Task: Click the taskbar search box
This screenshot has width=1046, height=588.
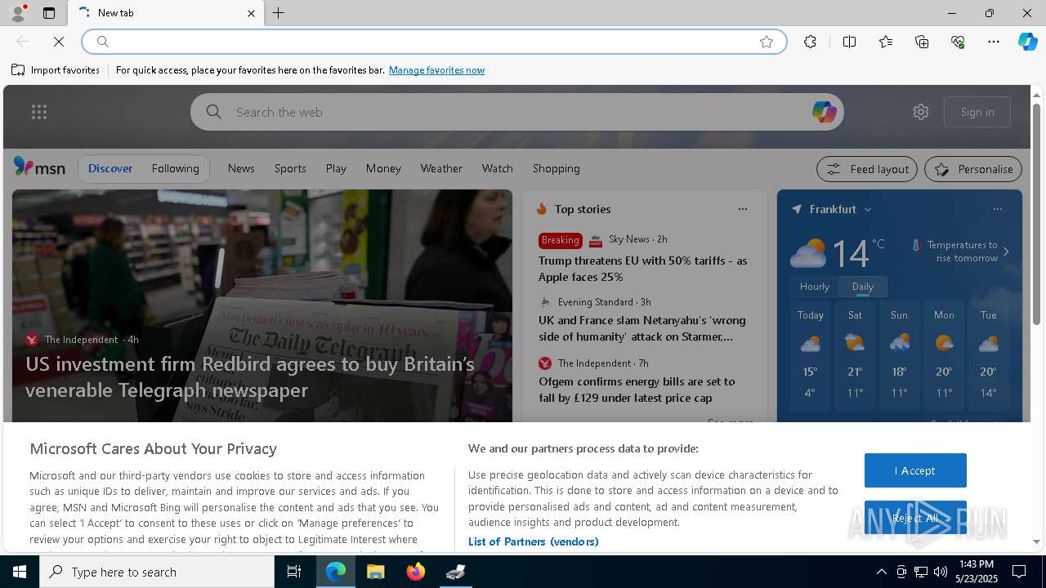Action: pos(157,572)
